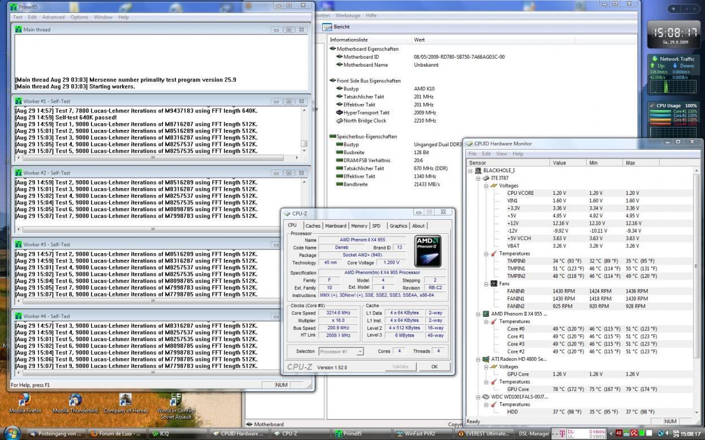Screen dimensions: 705x440
Task: Open World in Conflict Soviet Assault shortcut
Action: [x=176, y=406]
